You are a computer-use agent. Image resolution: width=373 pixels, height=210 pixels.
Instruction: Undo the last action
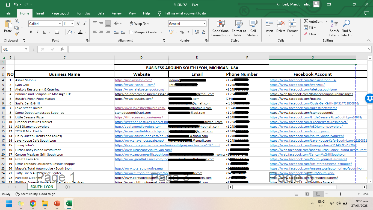[16, 5]
